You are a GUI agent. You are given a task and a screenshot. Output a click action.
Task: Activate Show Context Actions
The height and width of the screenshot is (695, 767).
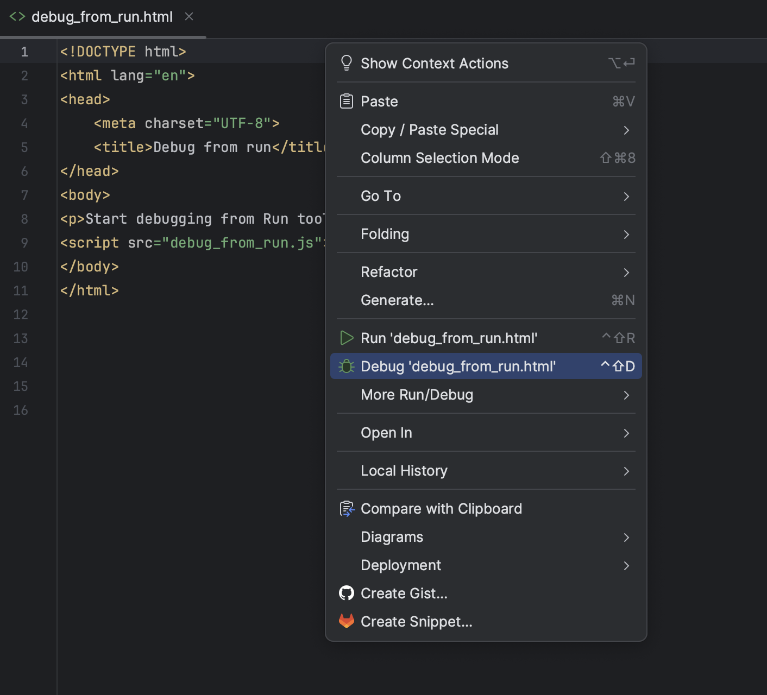(x=434, y=63)
